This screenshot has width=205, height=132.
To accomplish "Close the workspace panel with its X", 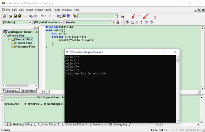I will click(38, 27).
